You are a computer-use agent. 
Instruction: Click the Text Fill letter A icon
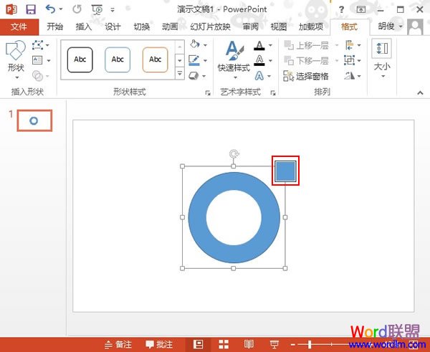coord(259,45)
